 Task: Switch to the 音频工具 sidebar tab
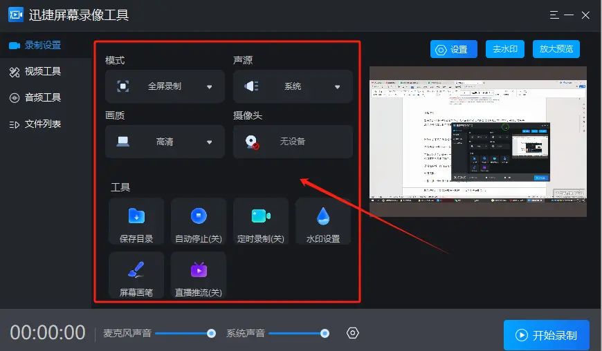tap(42, 97)
